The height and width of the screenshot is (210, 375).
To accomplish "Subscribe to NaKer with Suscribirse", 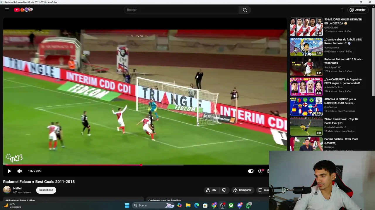I will [x=46, y=190].
